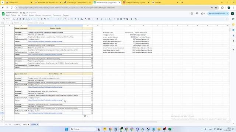
Task: Open the vertical align dropdown
Action: pos(102,19)
